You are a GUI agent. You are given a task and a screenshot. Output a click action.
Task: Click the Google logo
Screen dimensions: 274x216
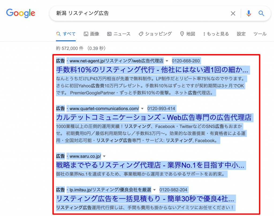coord(21,13)
